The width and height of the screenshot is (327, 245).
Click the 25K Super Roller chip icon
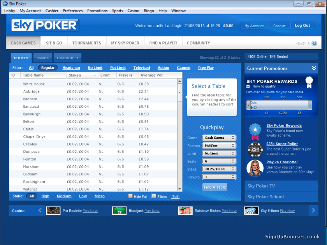[255, 149]
